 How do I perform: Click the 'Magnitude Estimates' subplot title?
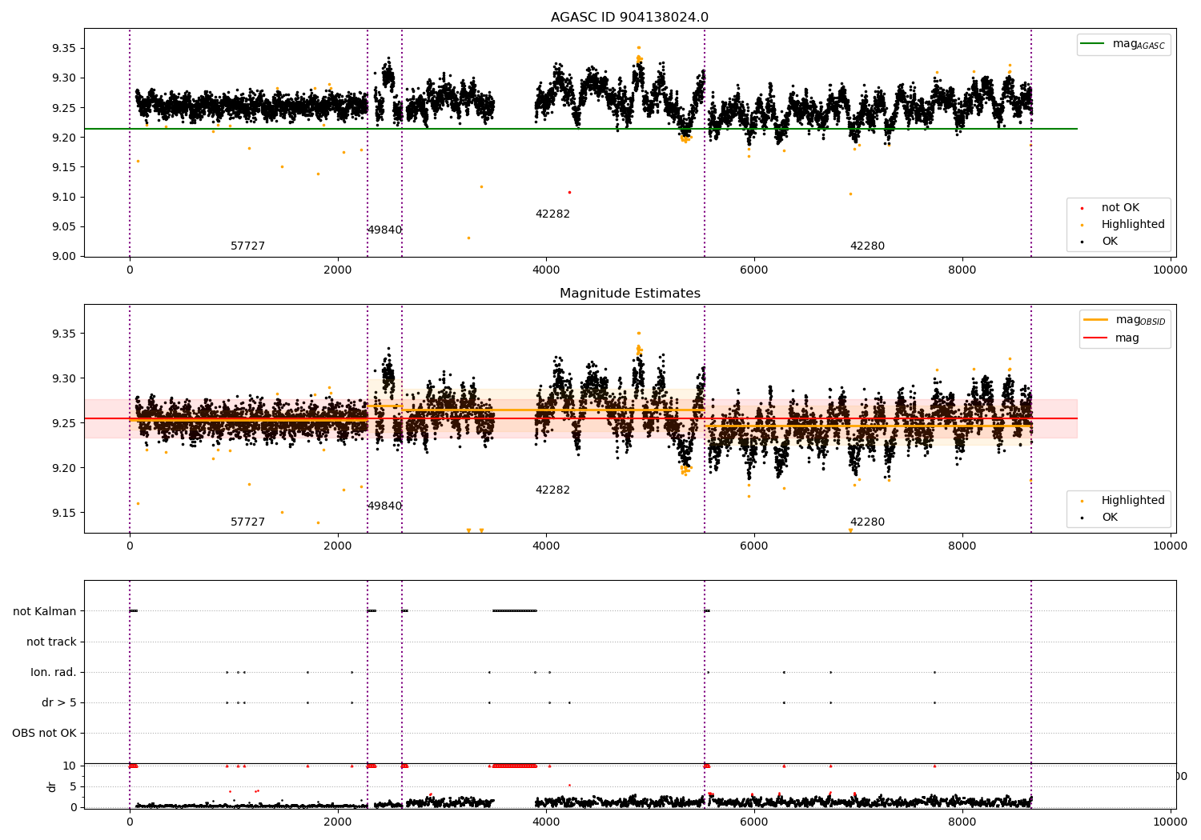[629, 294]
